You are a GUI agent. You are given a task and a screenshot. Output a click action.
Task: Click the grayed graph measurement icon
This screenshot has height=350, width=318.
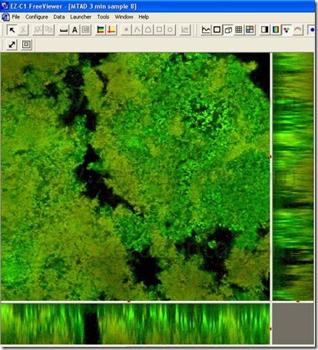tap(185, 30)
